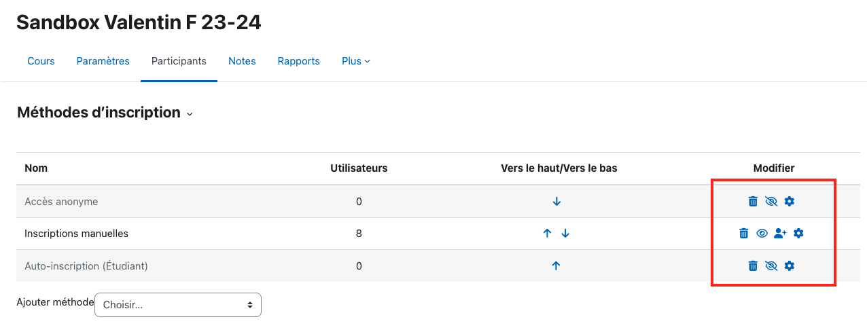The height and width of the screenshot is (330, 867).
Task: Go to the Rapports tab
Action: click(299, 61)
